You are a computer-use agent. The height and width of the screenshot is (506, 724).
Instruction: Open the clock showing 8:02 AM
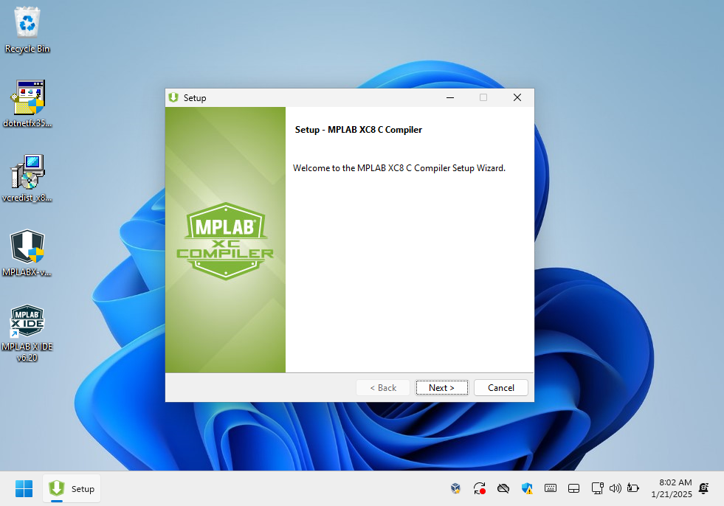point(672,488)
